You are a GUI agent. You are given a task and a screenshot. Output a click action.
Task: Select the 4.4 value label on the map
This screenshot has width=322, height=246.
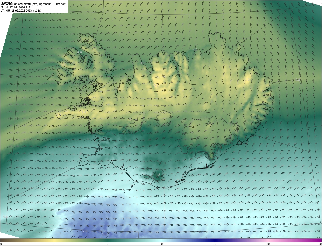[79, 52]
